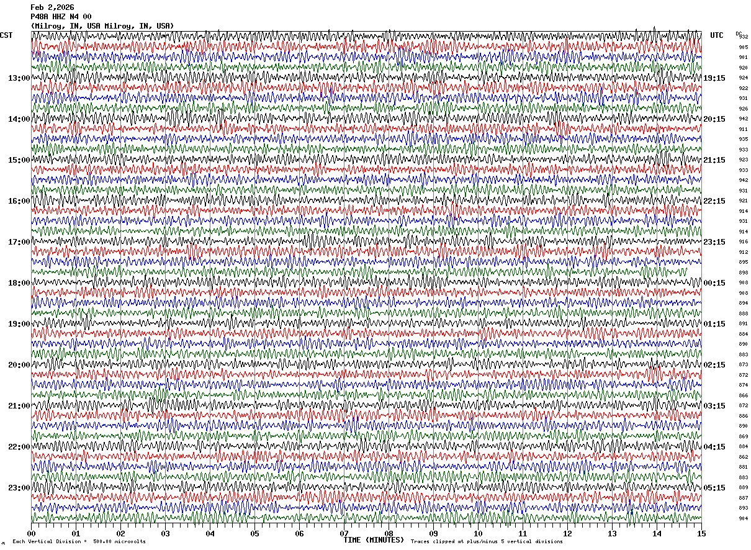Click the UTC timezone label
This screenshot has height=550, width=751.
pos(717,35)
